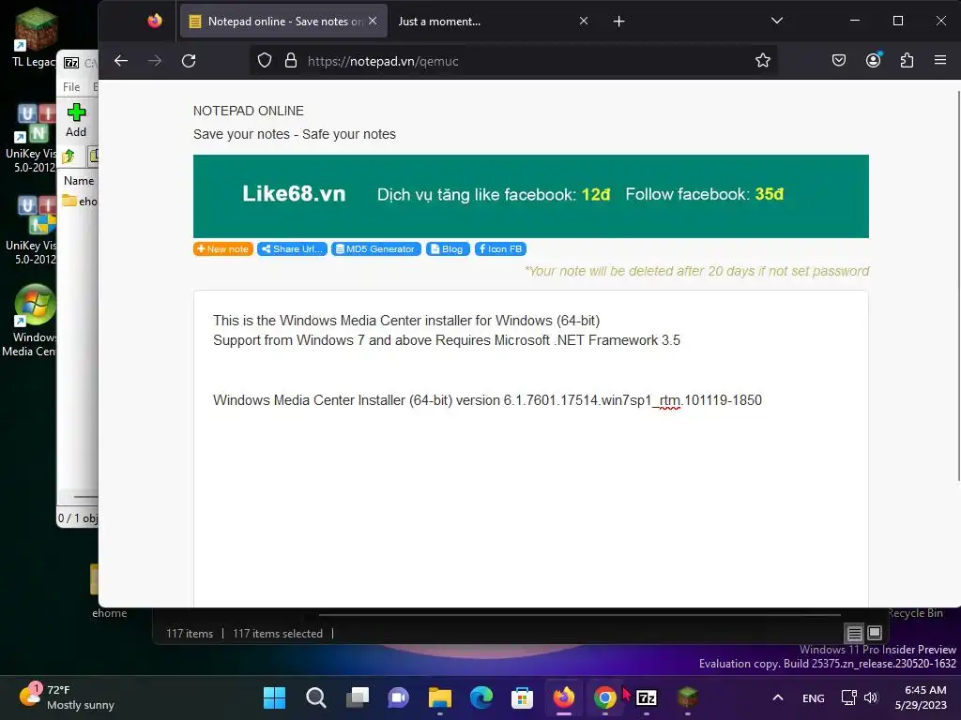This screenshot has width=961, height=720.
Task: Create a New note
Action: click(223, 249)
